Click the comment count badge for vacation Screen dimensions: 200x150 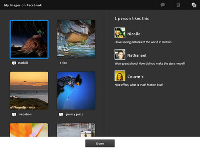tap(14, 114)
